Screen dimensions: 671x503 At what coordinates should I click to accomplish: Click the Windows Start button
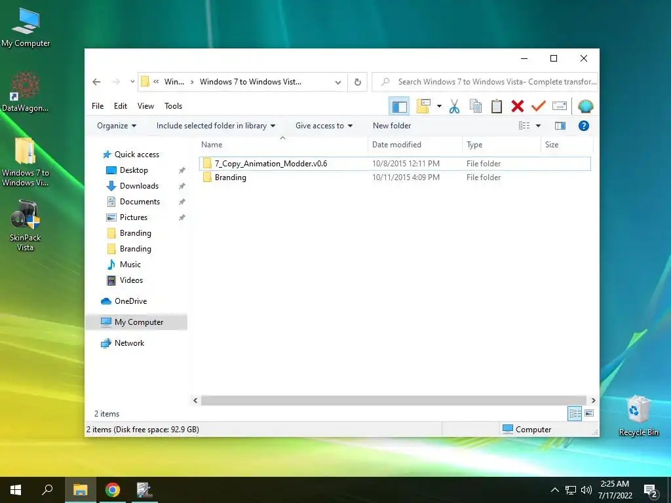(x=16, y=490)
